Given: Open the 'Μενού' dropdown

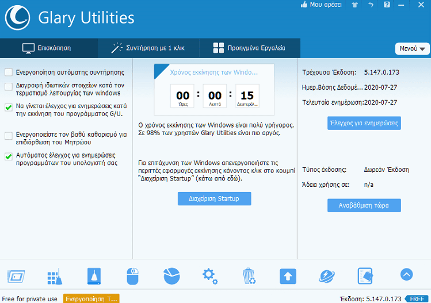Looking at the screenshot, I should 413,49.
